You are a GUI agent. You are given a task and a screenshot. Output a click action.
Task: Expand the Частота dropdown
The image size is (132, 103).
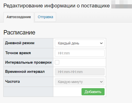tap(80, 82)
